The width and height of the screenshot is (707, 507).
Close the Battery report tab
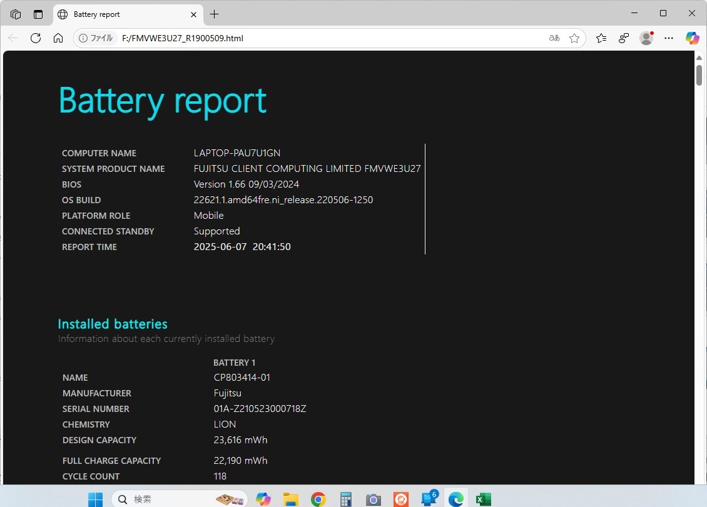(x=193, y=14)
